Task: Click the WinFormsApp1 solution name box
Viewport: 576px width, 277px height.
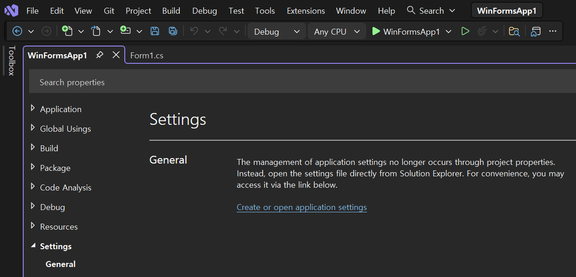Action: click(507, 10)
